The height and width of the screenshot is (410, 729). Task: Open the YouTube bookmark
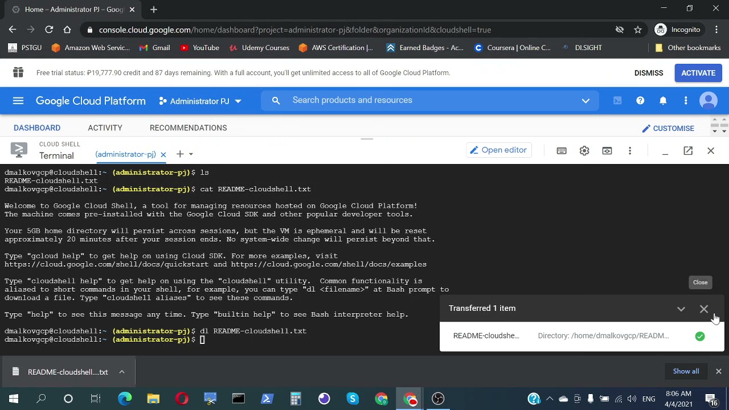tap(199, 48)
